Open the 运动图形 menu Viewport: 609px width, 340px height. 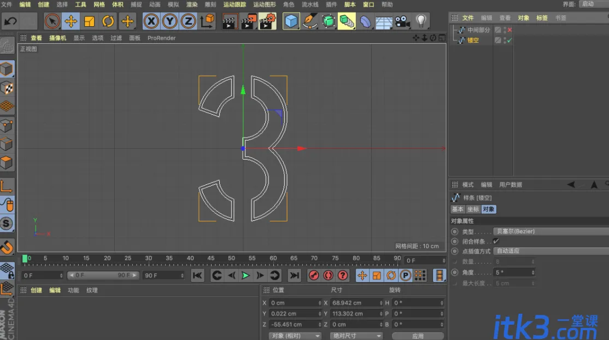click(x=265, y=4)
